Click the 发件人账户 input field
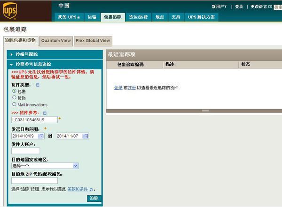Image resolution: width=282 pixels, height=207 pixels. point(26,151)
